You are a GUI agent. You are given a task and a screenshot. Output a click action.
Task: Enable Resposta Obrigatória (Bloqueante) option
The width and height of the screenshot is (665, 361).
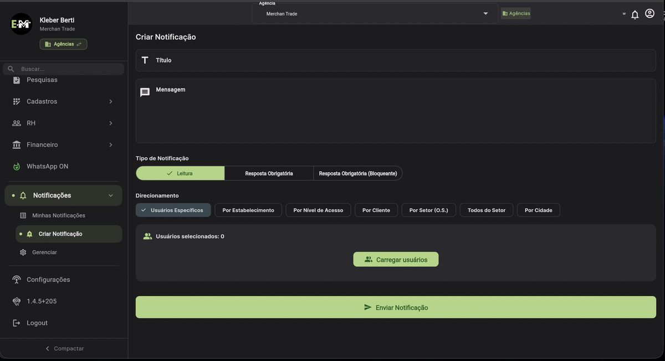[357, 173]
